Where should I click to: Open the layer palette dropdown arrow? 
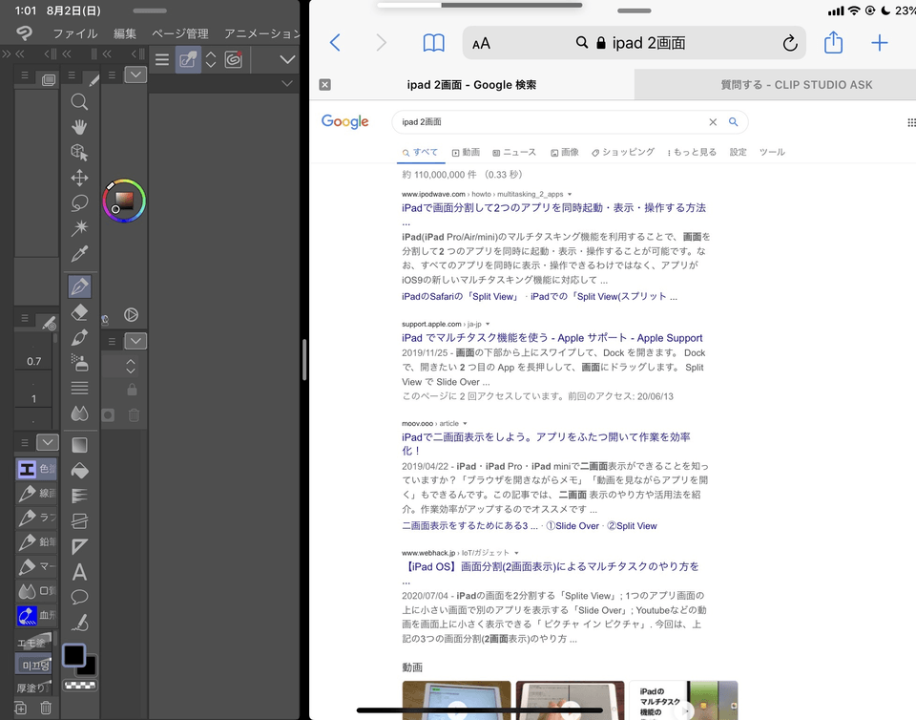coord(135,341)
